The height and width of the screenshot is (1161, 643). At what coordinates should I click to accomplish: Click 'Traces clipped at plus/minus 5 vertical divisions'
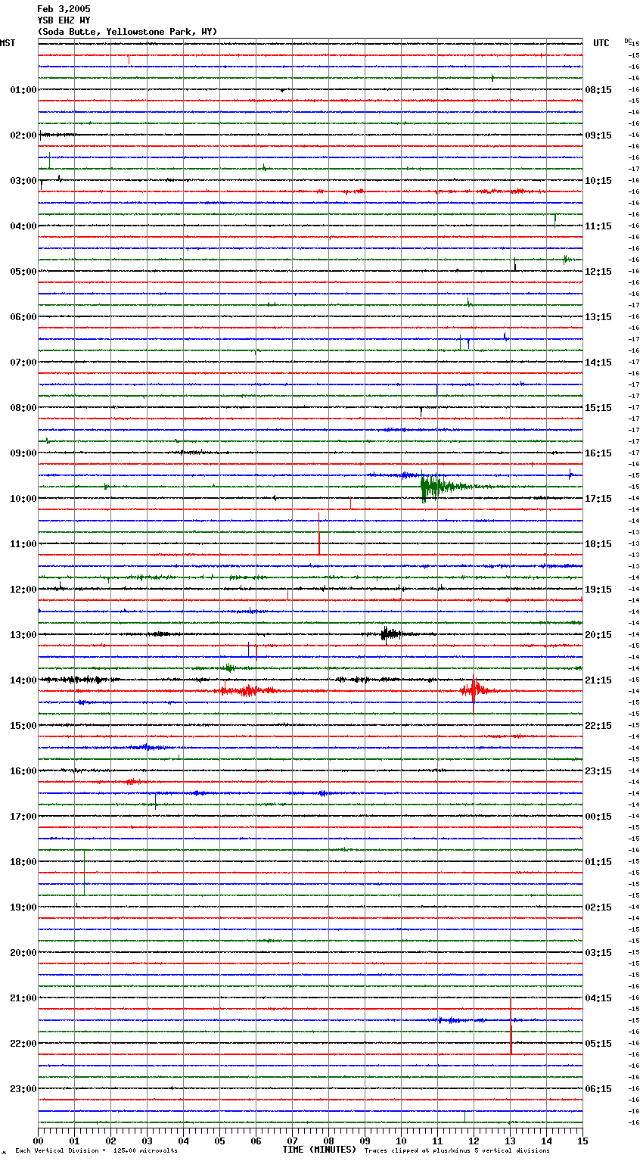(x=457, y=1151)
